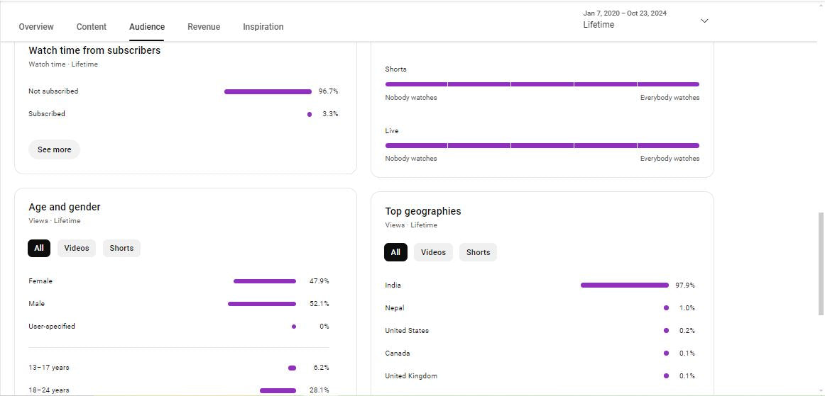The image size is (825, 396).
Task: Click the page vertical scrollbar
Action: pyautogui.click(x=821, y=262)
